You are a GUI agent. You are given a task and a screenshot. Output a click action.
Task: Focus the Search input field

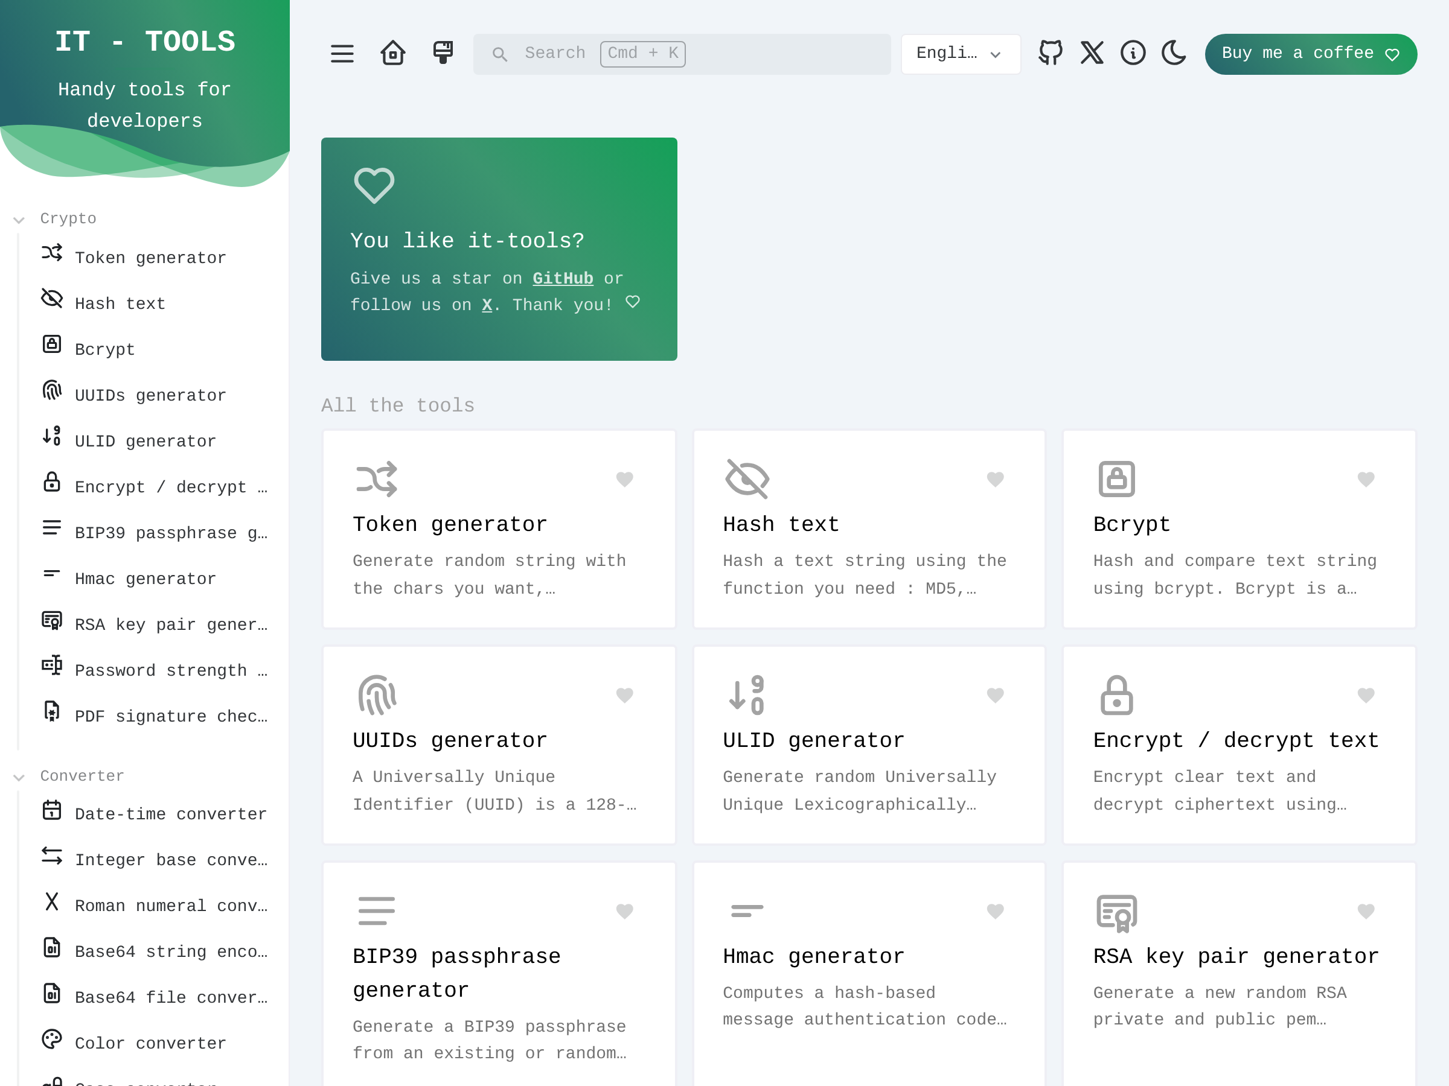681,54
